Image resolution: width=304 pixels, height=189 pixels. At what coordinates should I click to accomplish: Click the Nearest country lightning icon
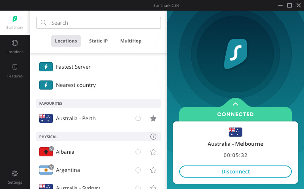[x=46, y=85]
